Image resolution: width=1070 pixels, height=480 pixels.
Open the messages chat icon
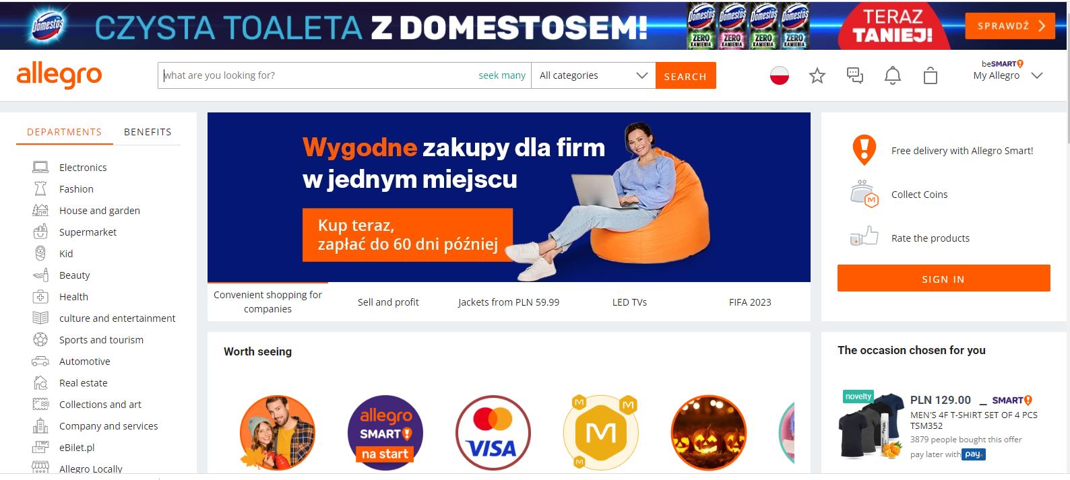point(854,75)
